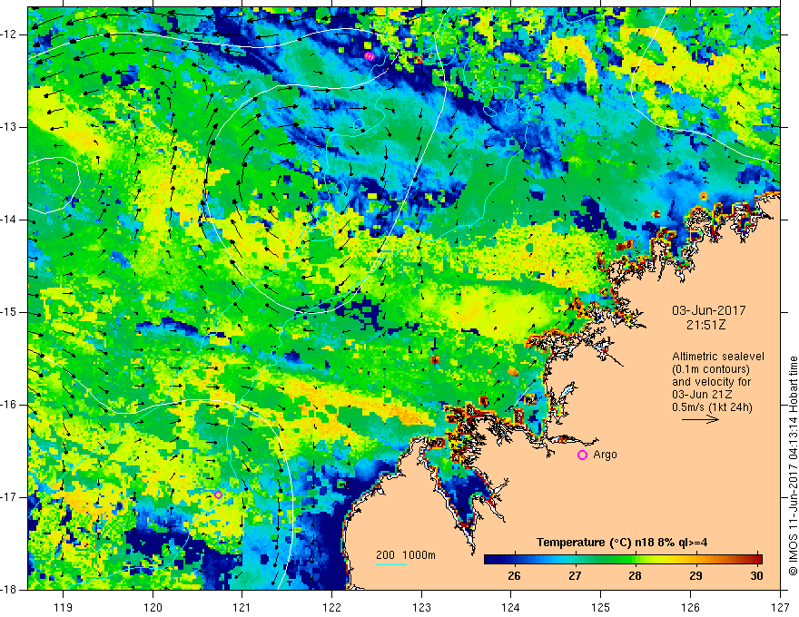
Task: Click longitude axis label 123
Action: coord(421,607)
